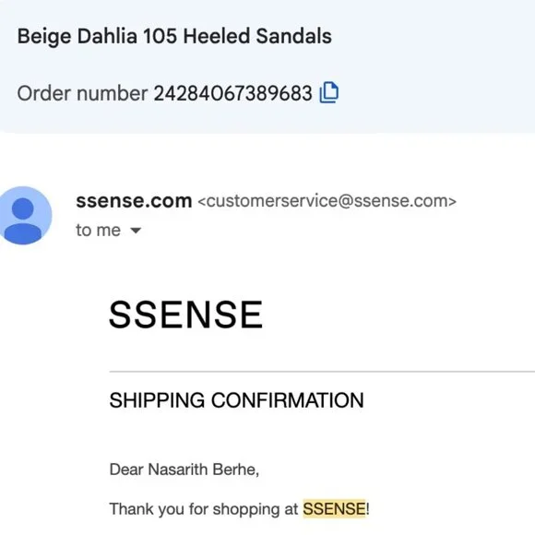
Task: Click the divider line below the SSENSE logo
Action: [x=322, y=371]
